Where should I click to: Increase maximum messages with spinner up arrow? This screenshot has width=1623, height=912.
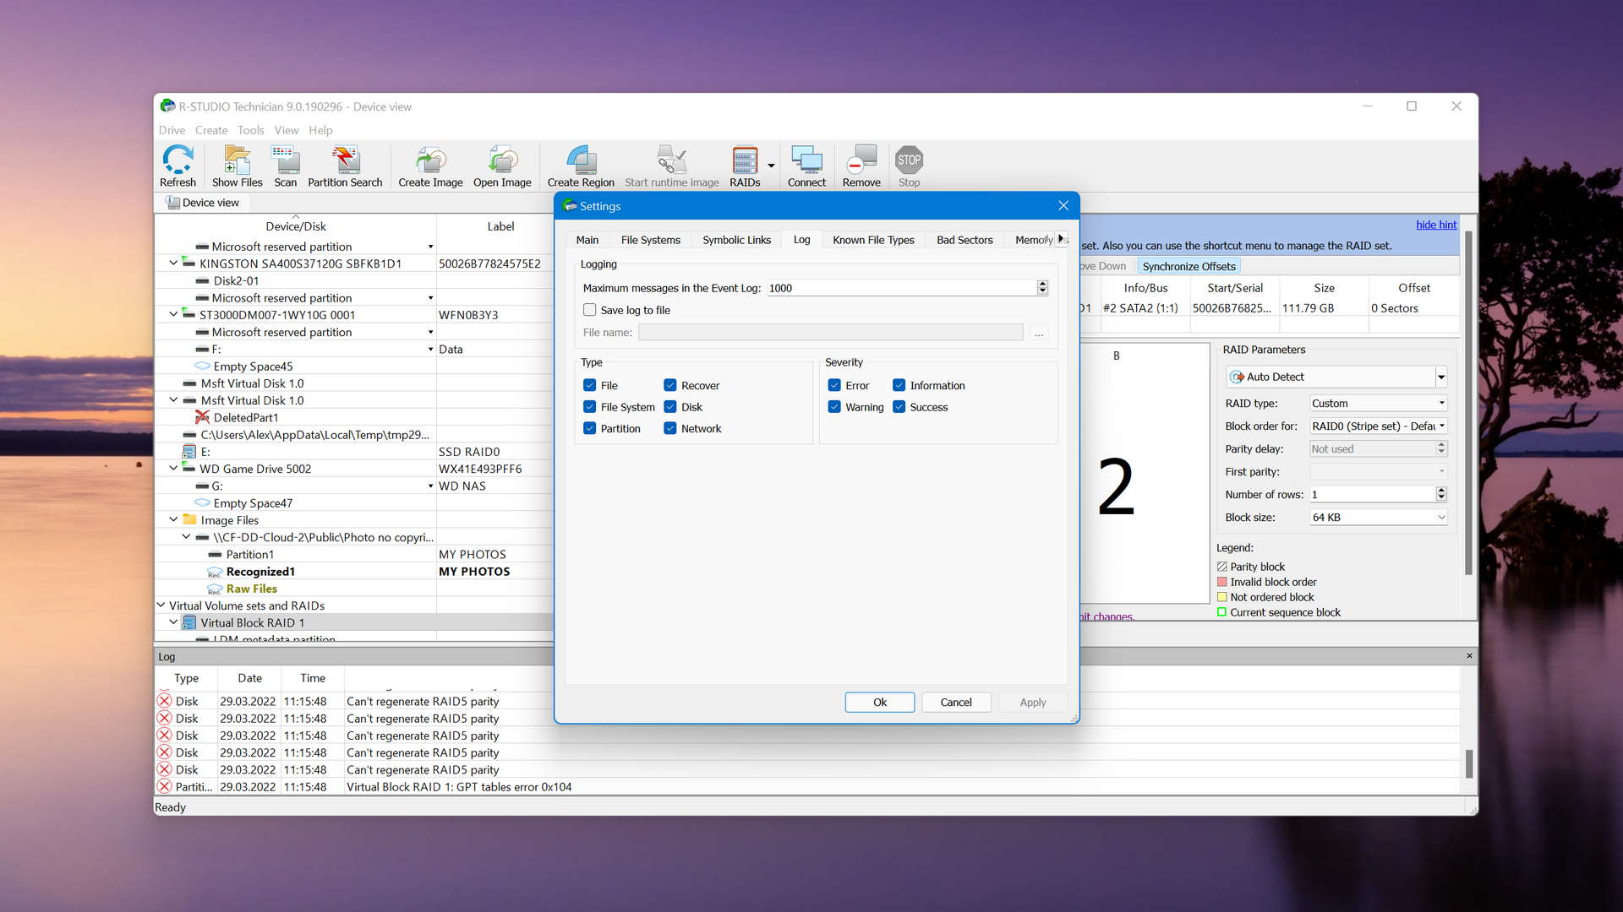click(1042, 285)
